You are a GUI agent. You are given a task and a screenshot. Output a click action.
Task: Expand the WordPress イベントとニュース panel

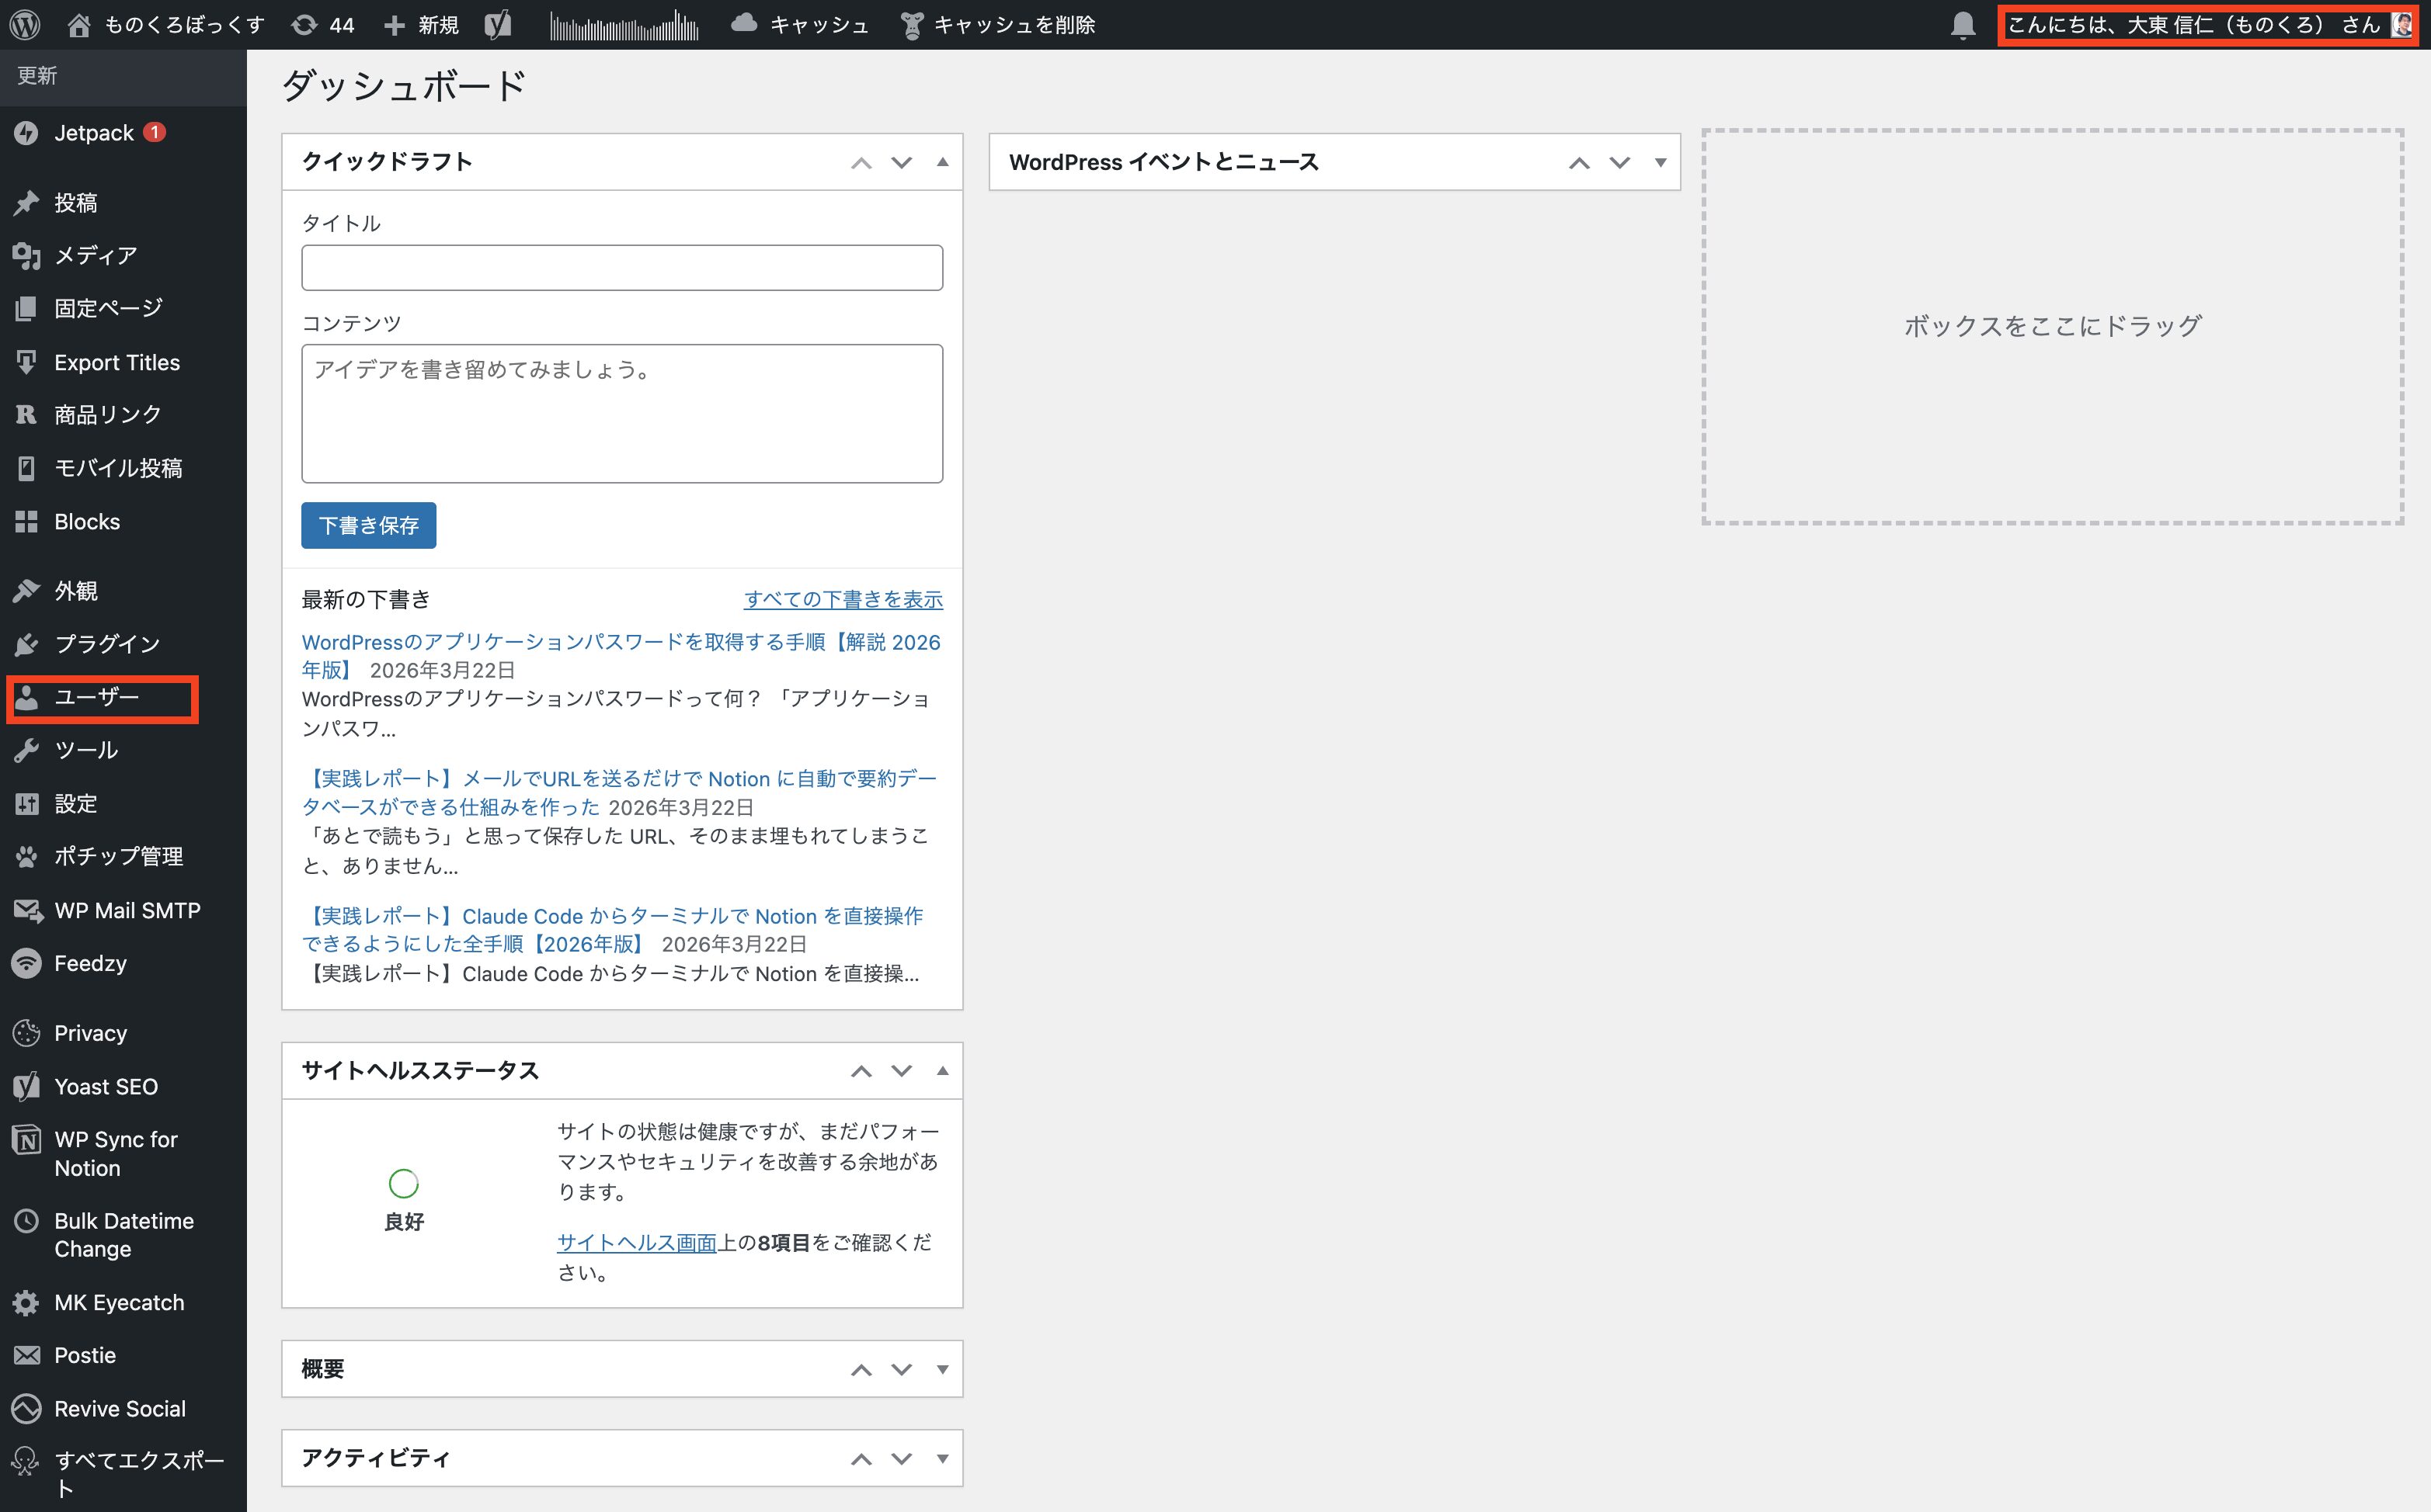1660,162
